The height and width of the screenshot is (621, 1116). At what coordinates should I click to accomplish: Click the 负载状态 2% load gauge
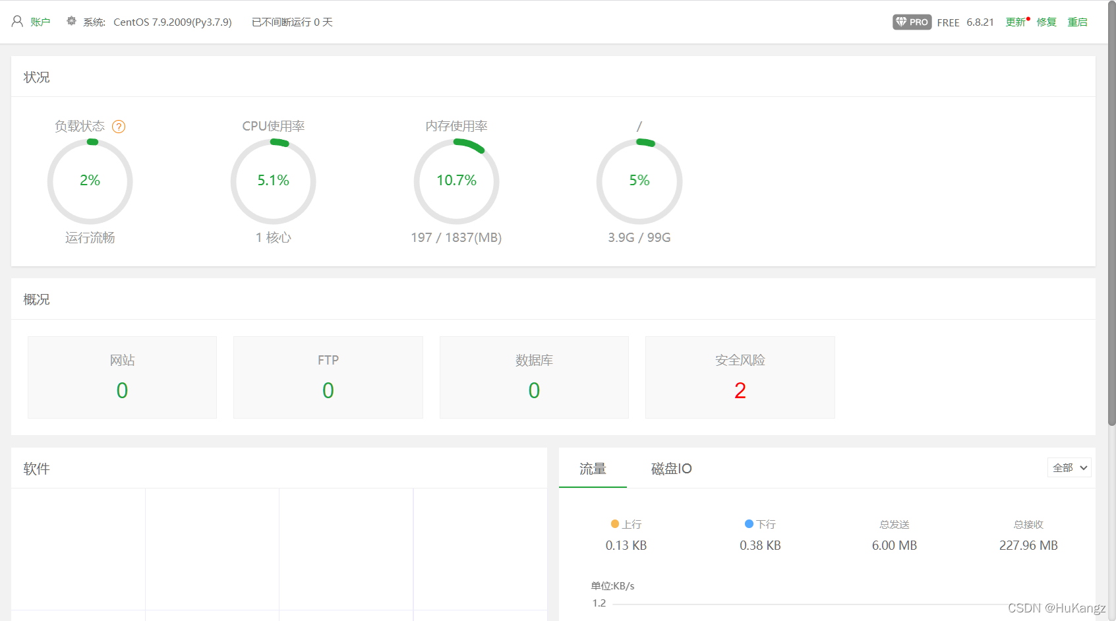pyautogui.click(x=90, y=181)
